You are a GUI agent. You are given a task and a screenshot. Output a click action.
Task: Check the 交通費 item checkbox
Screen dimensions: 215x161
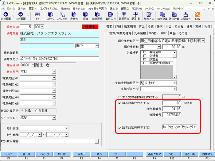145,56
